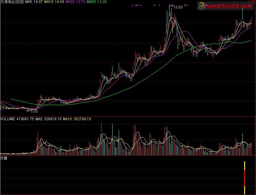Image resolution: width=256 pixels, height=195 pixels.
Task: Click the rightmost volume bar
Action: coord(251,149)
